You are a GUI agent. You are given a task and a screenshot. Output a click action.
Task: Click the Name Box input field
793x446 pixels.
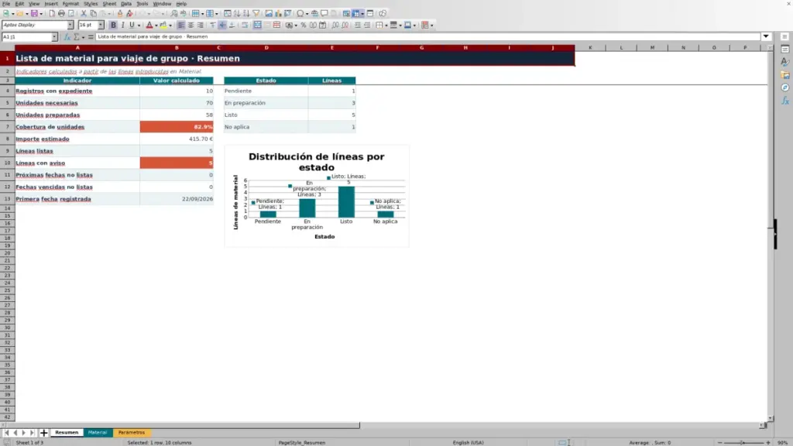tap(26, 37)
